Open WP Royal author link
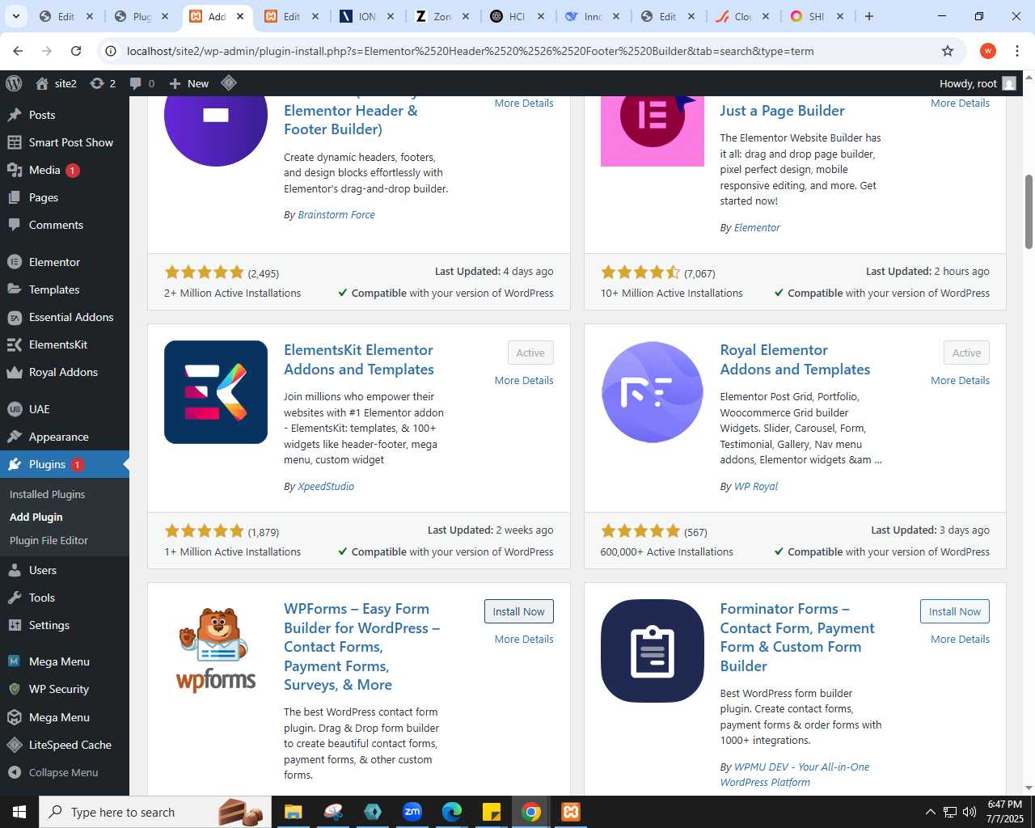1035x828 pixels. [756, 486]
